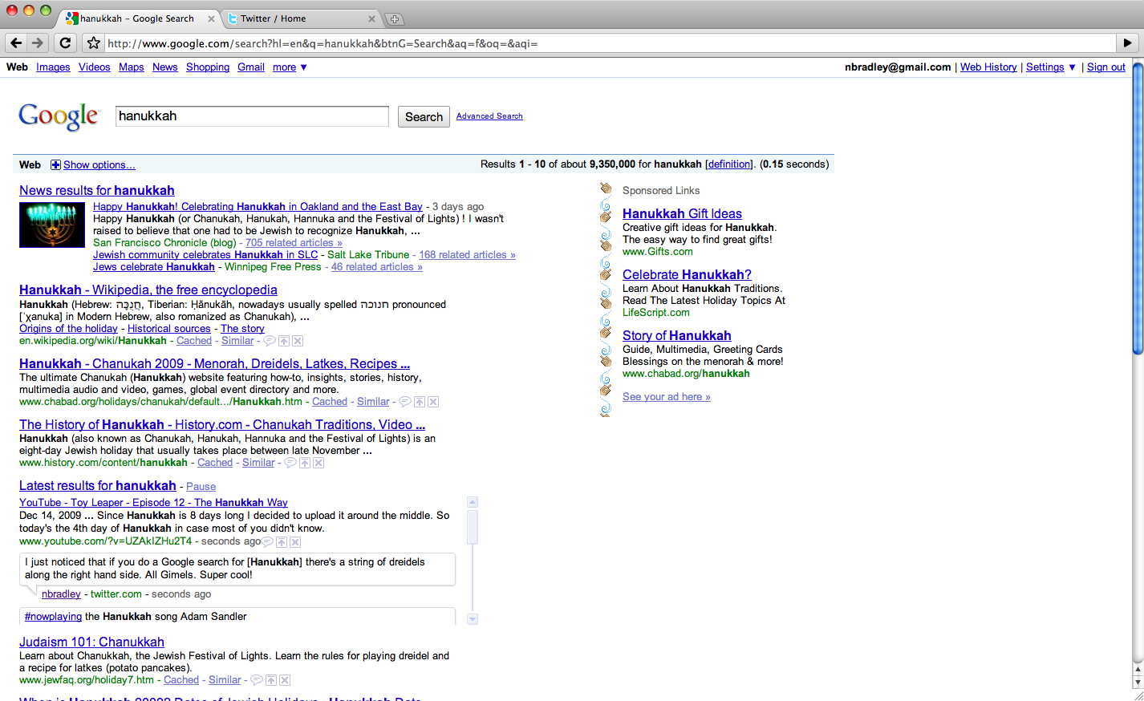1144x701 pixels.
Task: Promote the Wikipedia result with up-arrow icon
Action: 284,341
